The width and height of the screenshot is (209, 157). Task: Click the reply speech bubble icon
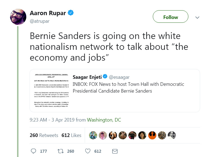point(34,151)
